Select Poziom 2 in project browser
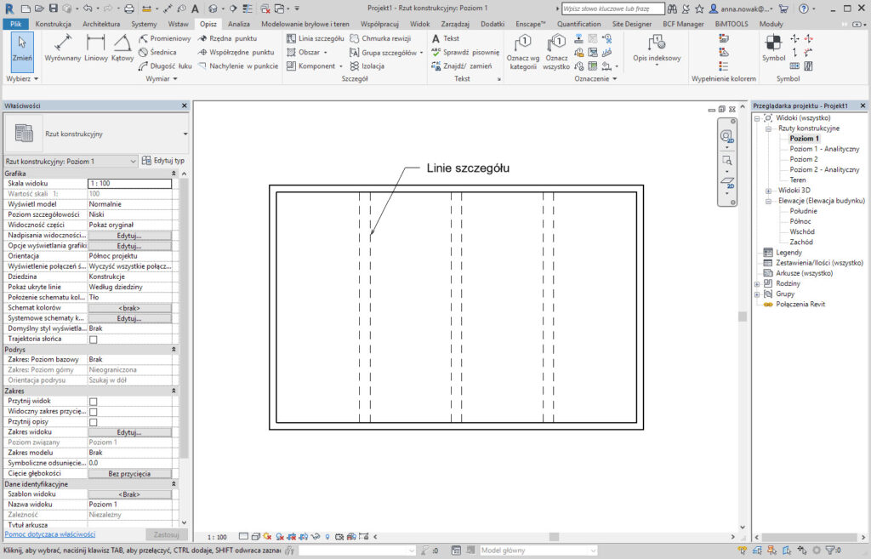The width and height of the screenshot is (871, 559). pyautogui.click(x=803, y=159)
